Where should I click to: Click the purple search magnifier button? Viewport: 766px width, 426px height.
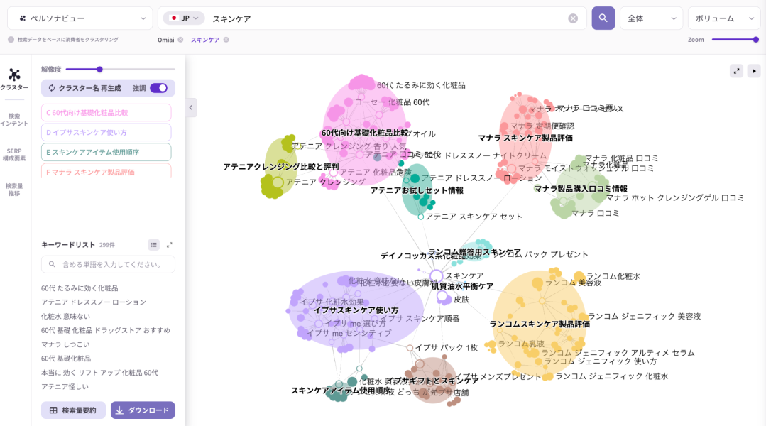tap(603, 18)
